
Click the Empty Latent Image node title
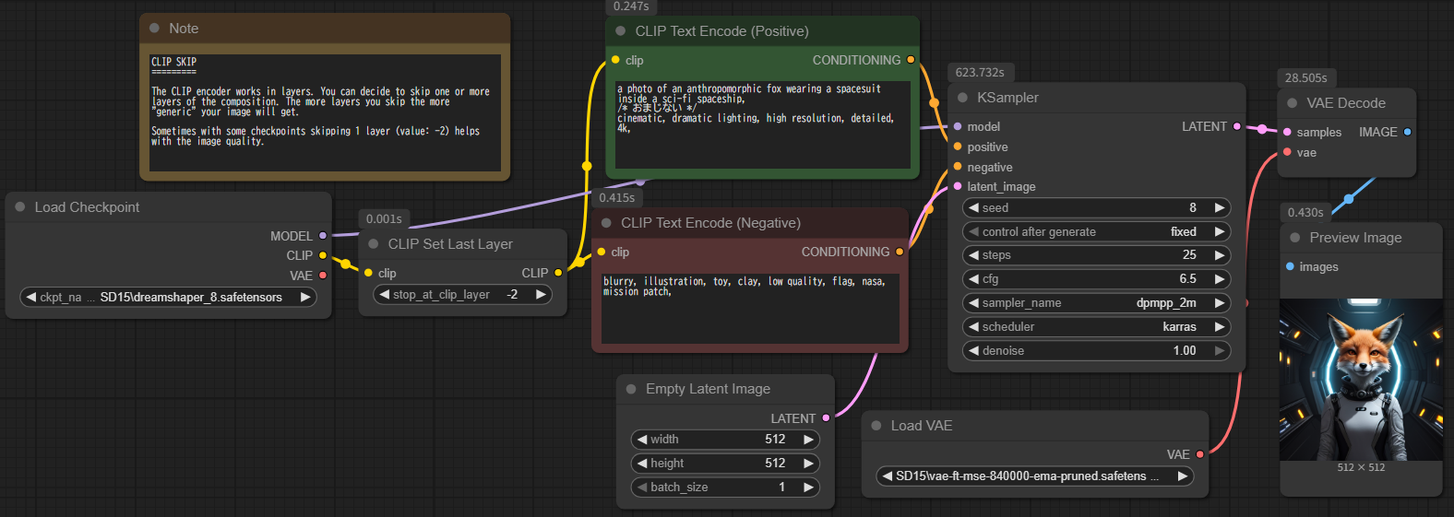coord(708,389)
